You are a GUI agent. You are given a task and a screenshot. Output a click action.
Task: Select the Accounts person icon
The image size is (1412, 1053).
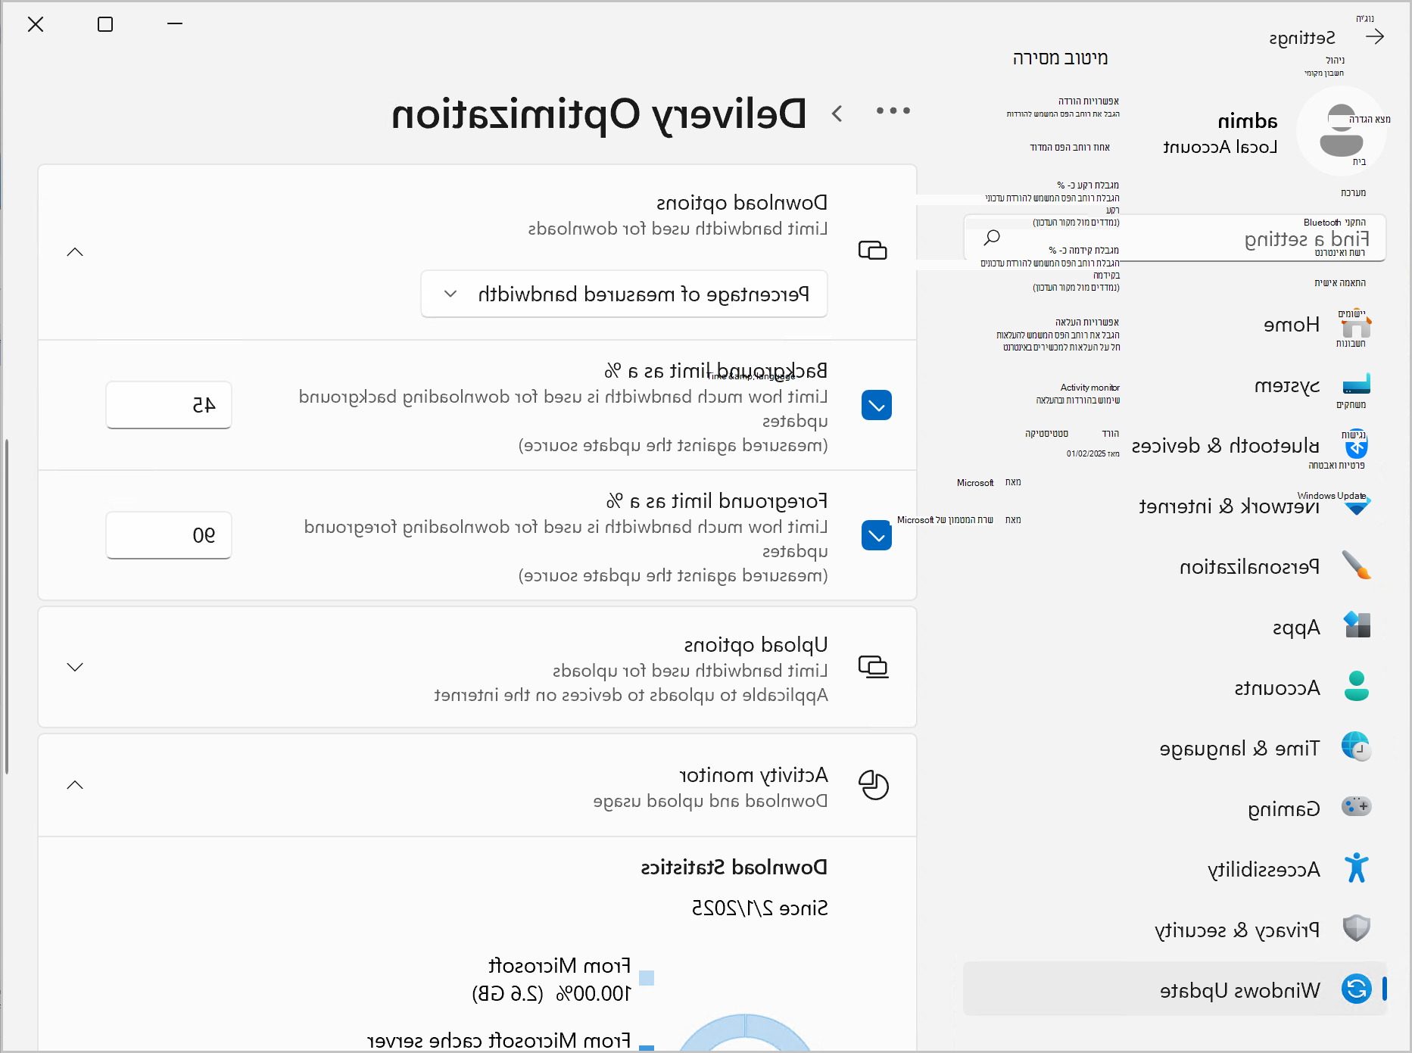pyautogui.click(x=1356, y=686)
